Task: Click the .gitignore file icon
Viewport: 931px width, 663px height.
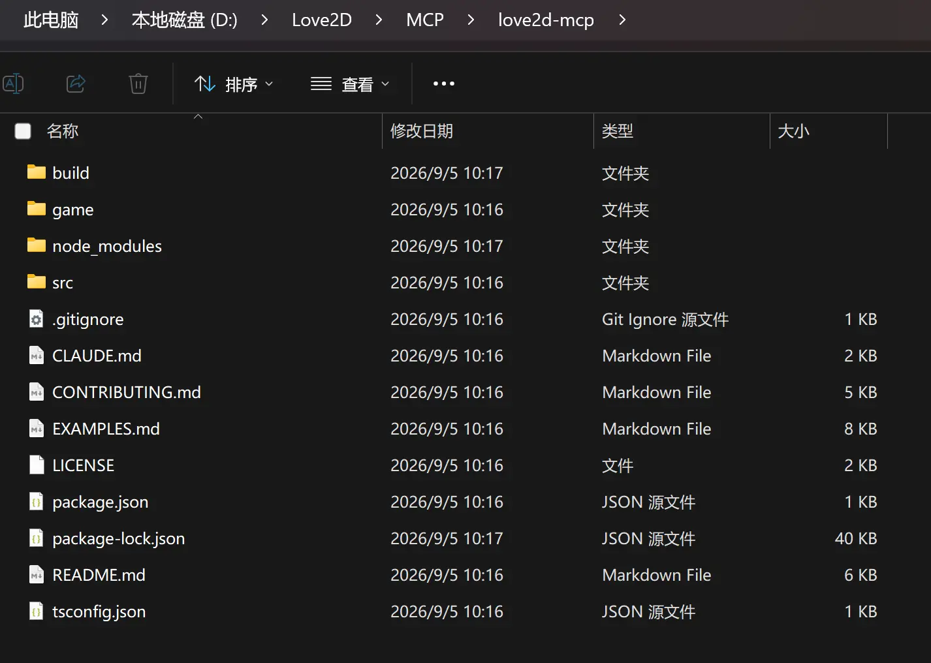Action: 37,319
